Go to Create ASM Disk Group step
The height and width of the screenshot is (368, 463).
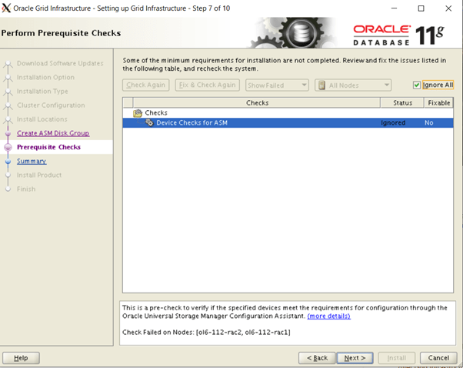(53, 133)
